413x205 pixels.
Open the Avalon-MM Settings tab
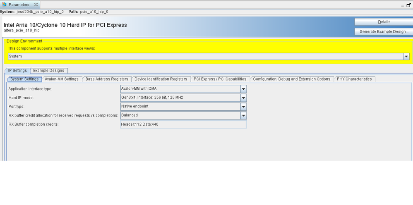click(62, 79)
